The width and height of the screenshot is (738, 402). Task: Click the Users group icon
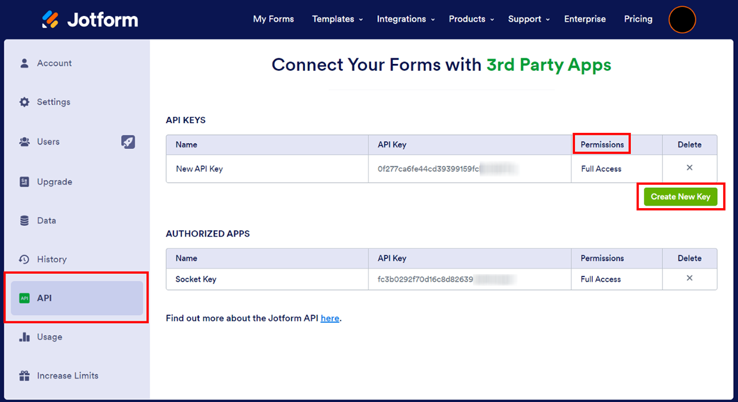point(25,142)
